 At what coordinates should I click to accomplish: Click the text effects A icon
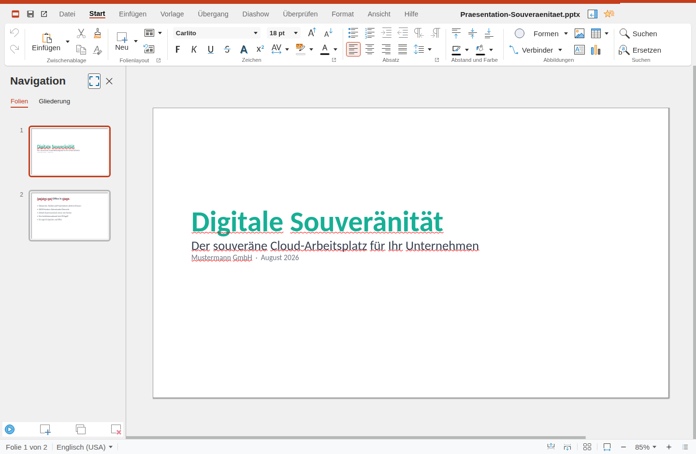(x=244, y=49)
